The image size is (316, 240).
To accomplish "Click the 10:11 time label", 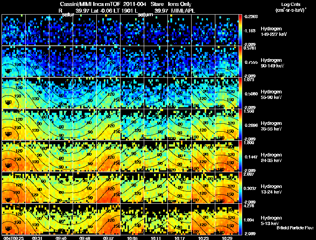I will [156, 238].
